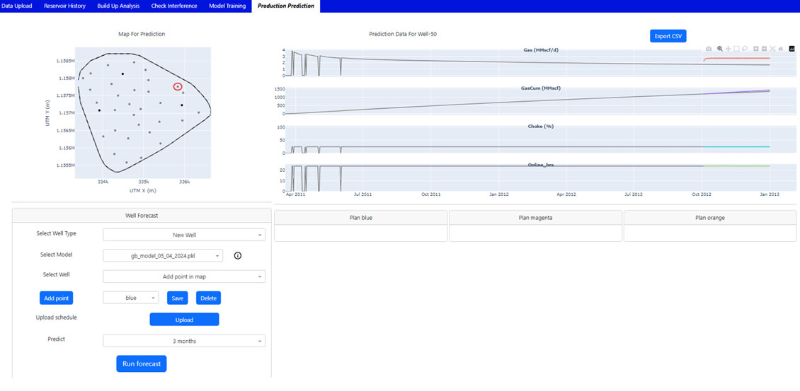Image resolution: width=800 pixels, height=391 pixels.
Task: Open the Model Training tab
Action: coord(227,6)
